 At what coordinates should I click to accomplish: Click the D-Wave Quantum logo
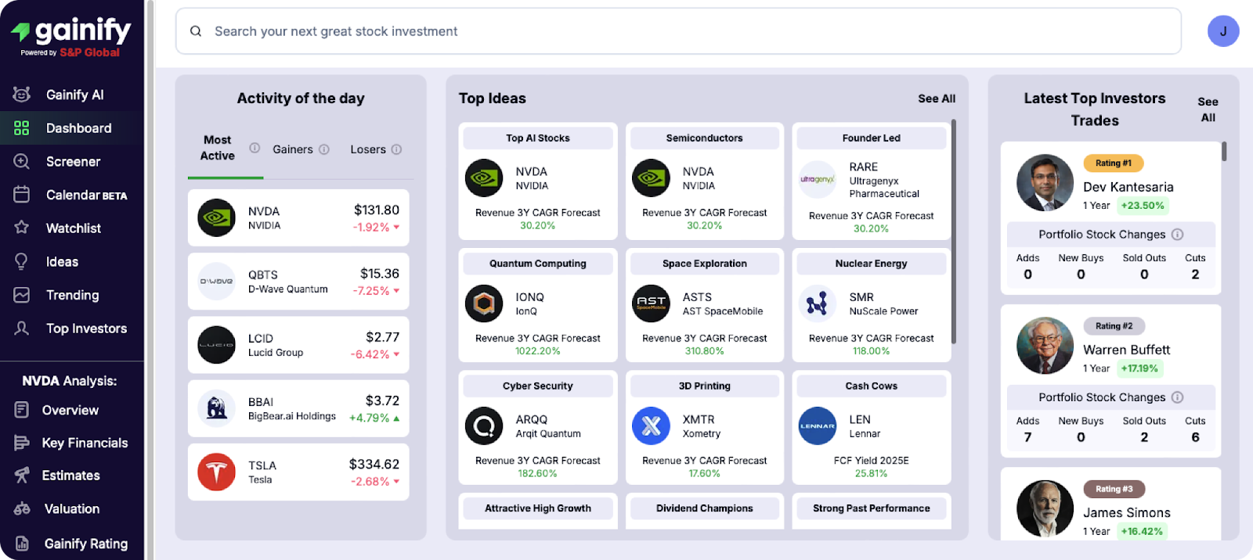coord(217,282)
